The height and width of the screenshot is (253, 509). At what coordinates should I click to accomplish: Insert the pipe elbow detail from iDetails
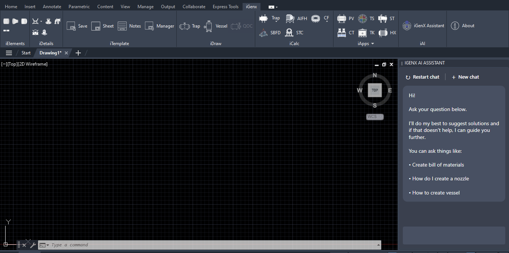58,21
